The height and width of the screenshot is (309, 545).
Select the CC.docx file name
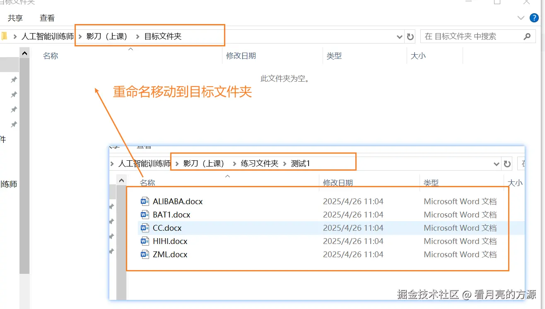click(167, 228)
